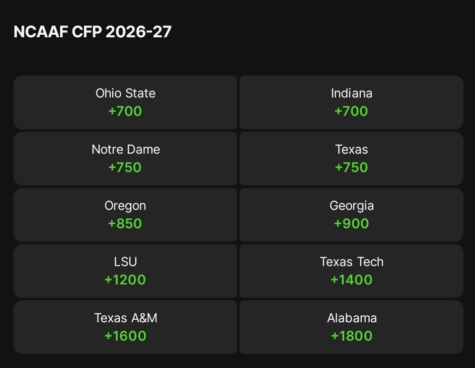This screenshot has height=368, width=475.
Task: Select Texas A&M at +1600
Action: (x=125, y=327)
